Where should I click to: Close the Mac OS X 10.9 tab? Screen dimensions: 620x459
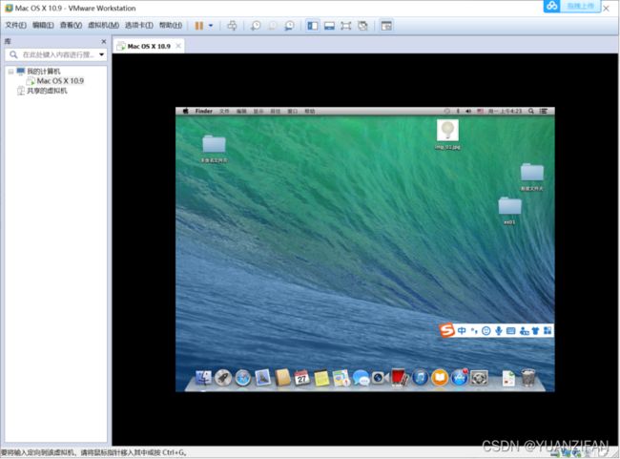pos(178,46)
